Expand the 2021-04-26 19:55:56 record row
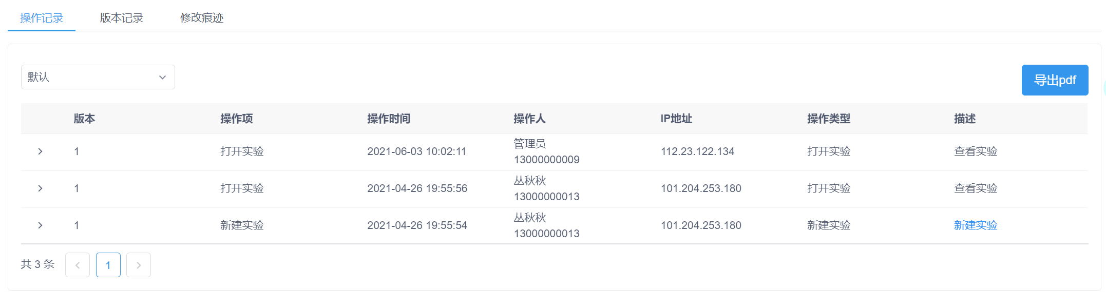 click(x=40, y=188)
